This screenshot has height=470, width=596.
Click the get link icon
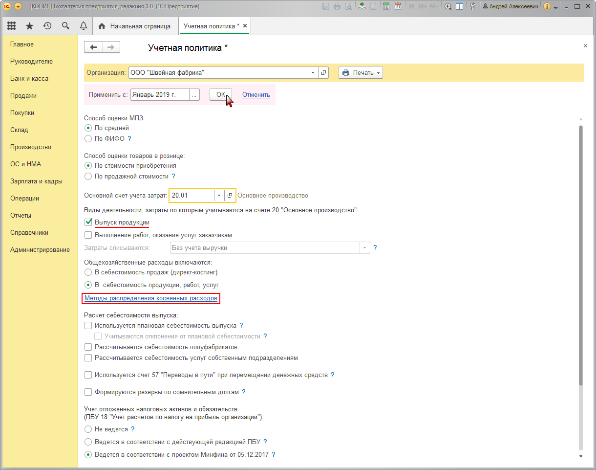click(362, 6)
